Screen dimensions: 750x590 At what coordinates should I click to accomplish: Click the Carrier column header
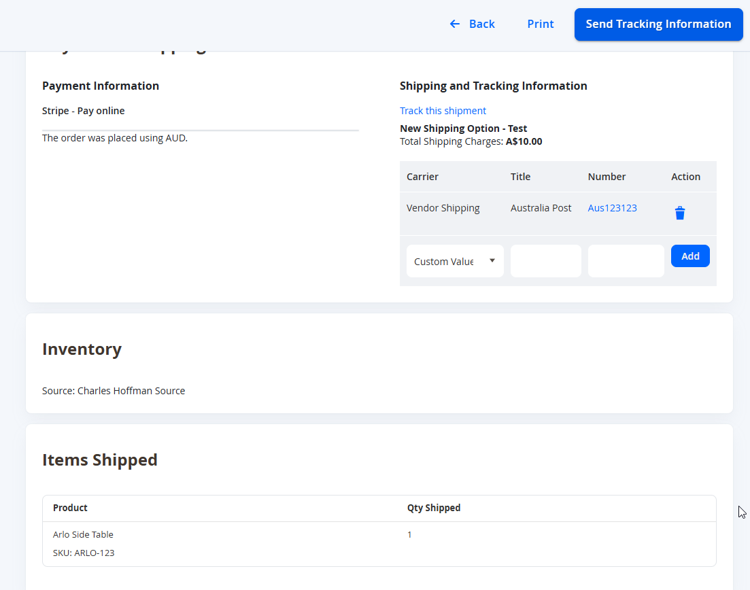tap(422, 177)
